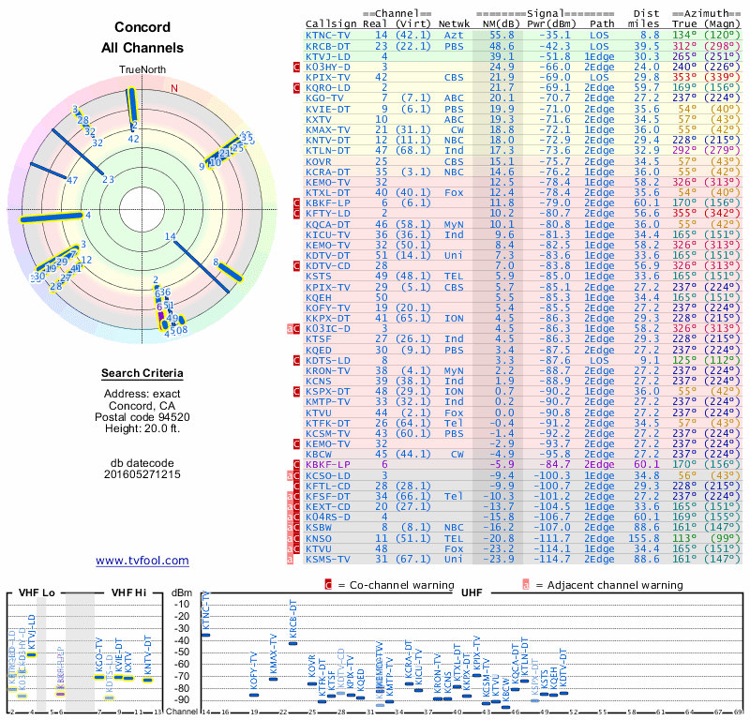The image size is (750, 720).
Task: Click the KRCB-DT bar in the UHF chart
Action: click(292, 643)
